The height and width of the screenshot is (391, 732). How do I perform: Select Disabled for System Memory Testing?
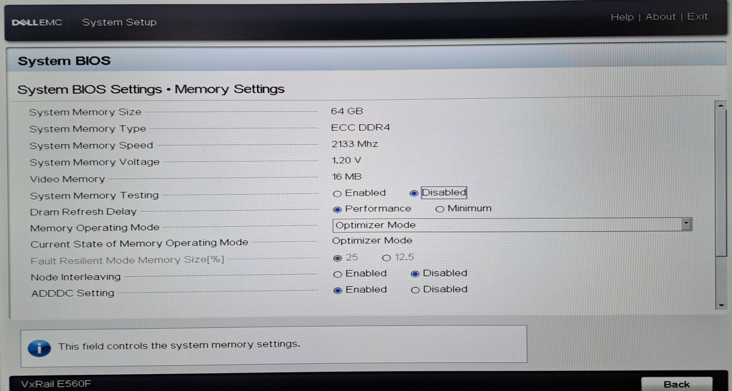[414, 193]
